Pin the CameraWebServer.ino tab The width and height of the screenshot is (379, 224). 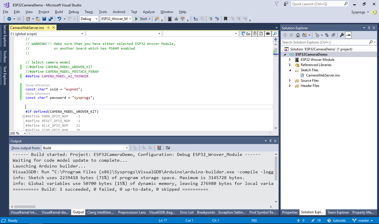[x=48, y=28]
